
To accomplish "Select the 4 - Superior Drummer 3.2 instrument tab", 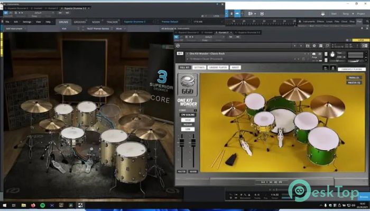I will [x=75, y=8].
